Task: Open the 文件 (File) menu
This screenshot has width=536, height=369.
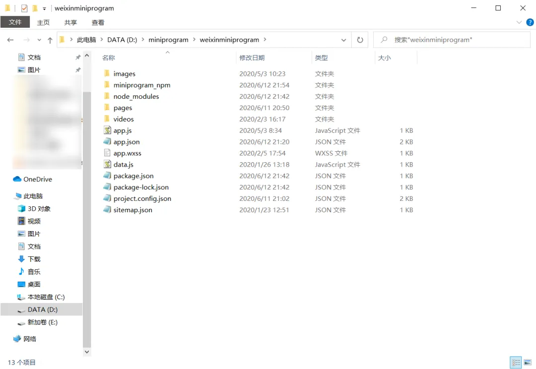Action: [x=15, y=22]
